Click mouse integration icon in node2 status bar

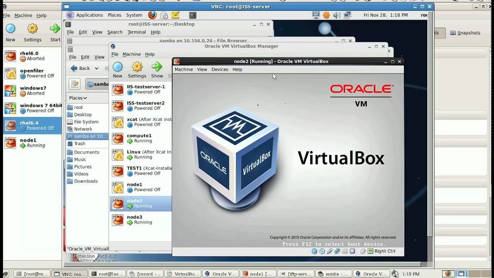coord(363,251)
